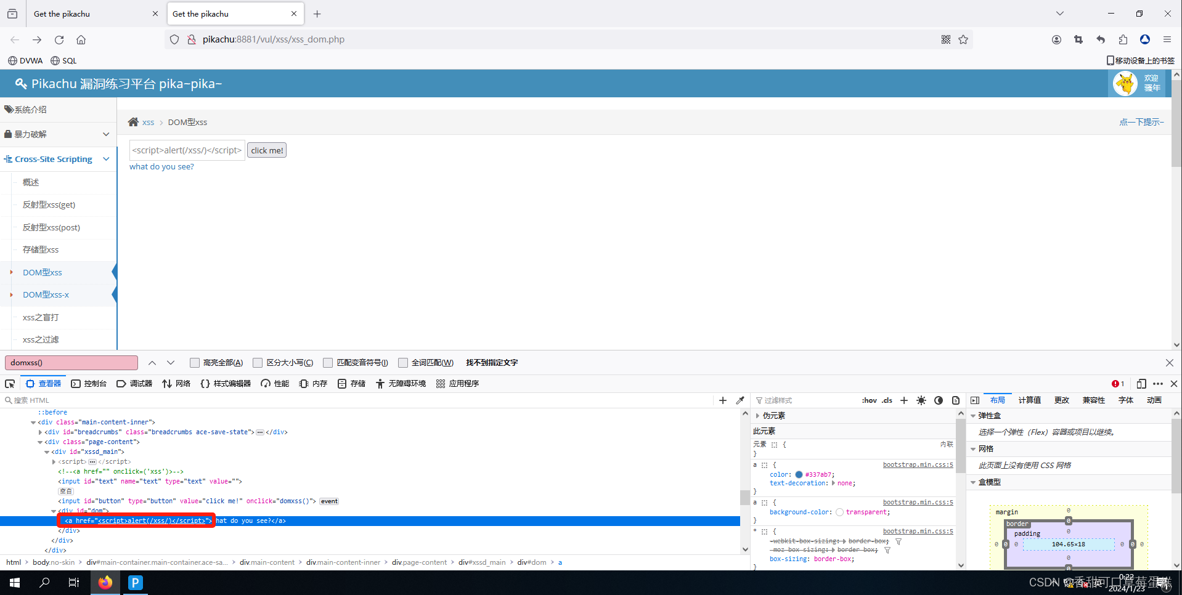Screen dimensions: 1182x595
Task: Switch to the 存储 devtools tab
Action: [352, 384]
